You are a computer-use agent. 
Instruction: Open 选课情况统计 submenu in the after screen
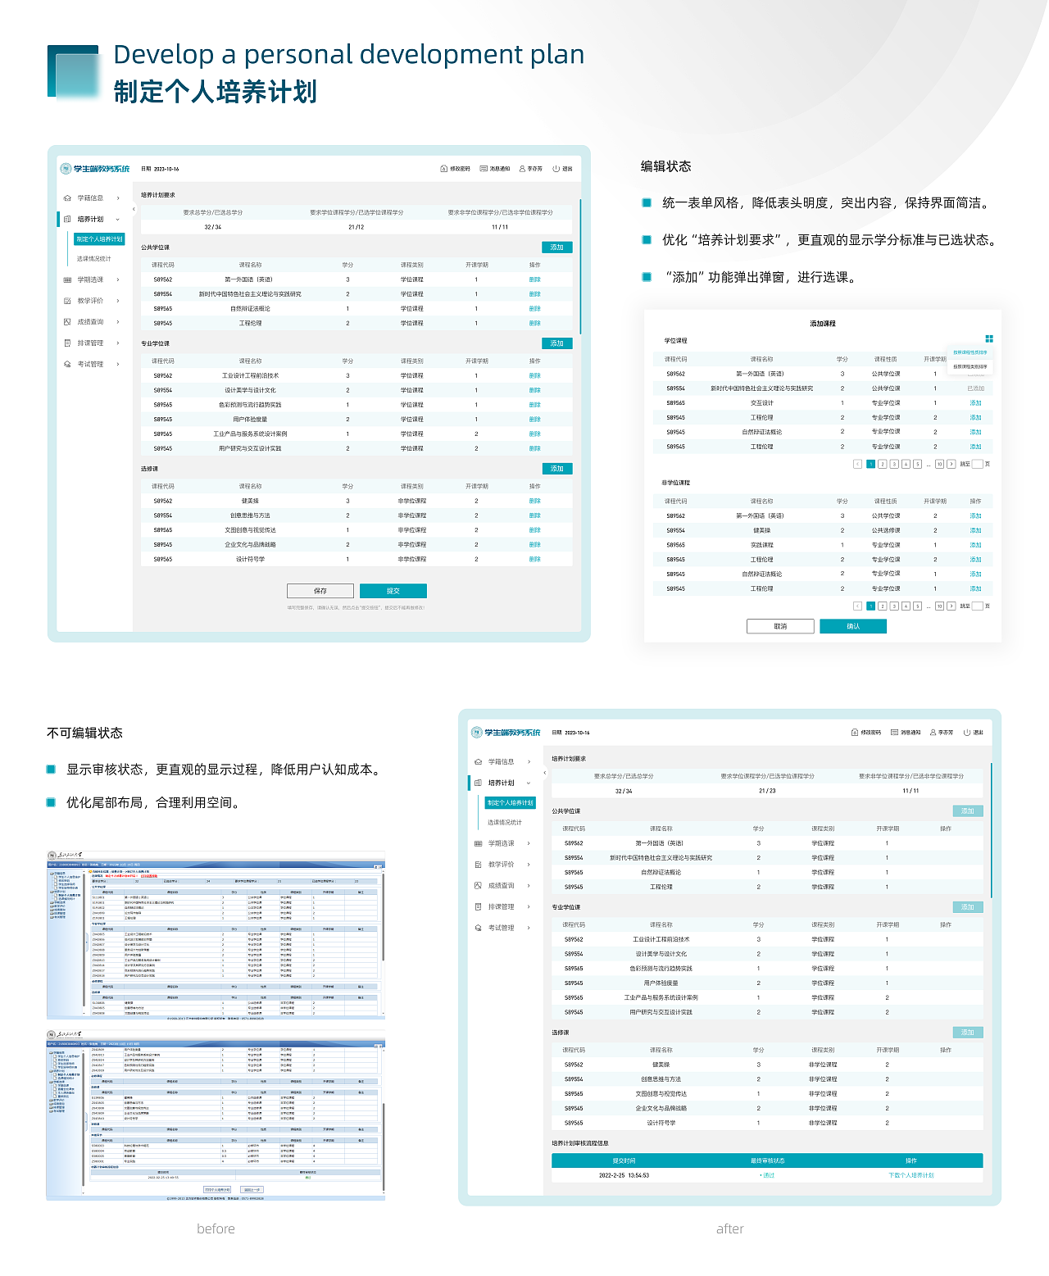click(x=505, y=823)
